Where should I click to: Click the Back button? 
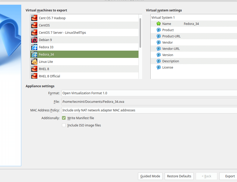(x=206, y=176)
